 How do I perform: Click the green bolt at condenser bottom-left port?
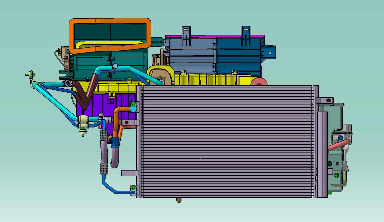coord(133,188)
